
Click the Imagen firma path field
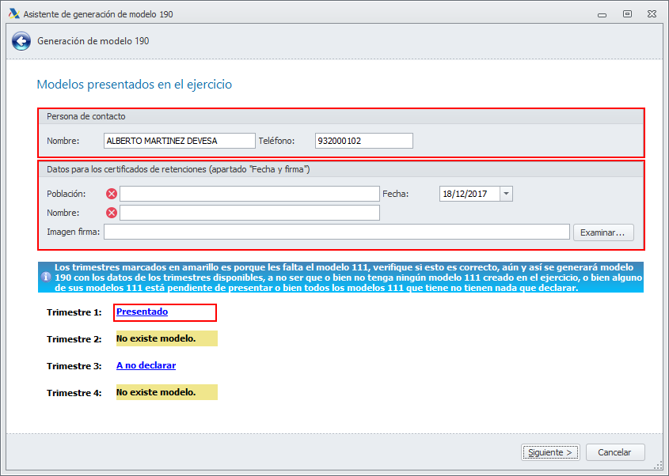click(x=336, y=232)
